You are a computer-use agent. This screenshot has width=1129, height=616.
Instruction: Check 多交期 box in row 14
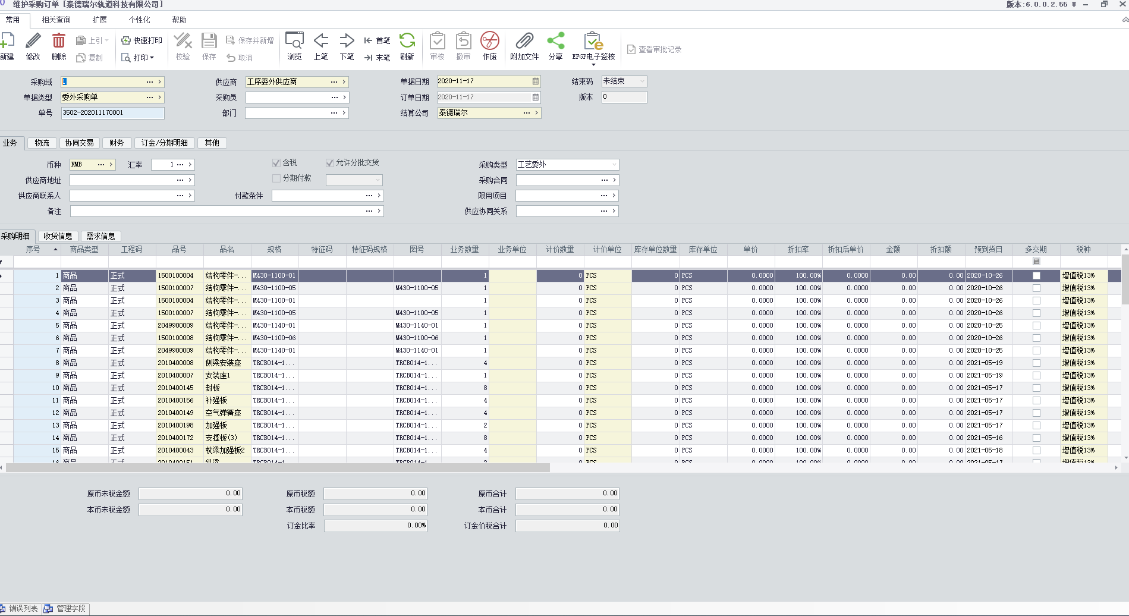coord(1036,438)
